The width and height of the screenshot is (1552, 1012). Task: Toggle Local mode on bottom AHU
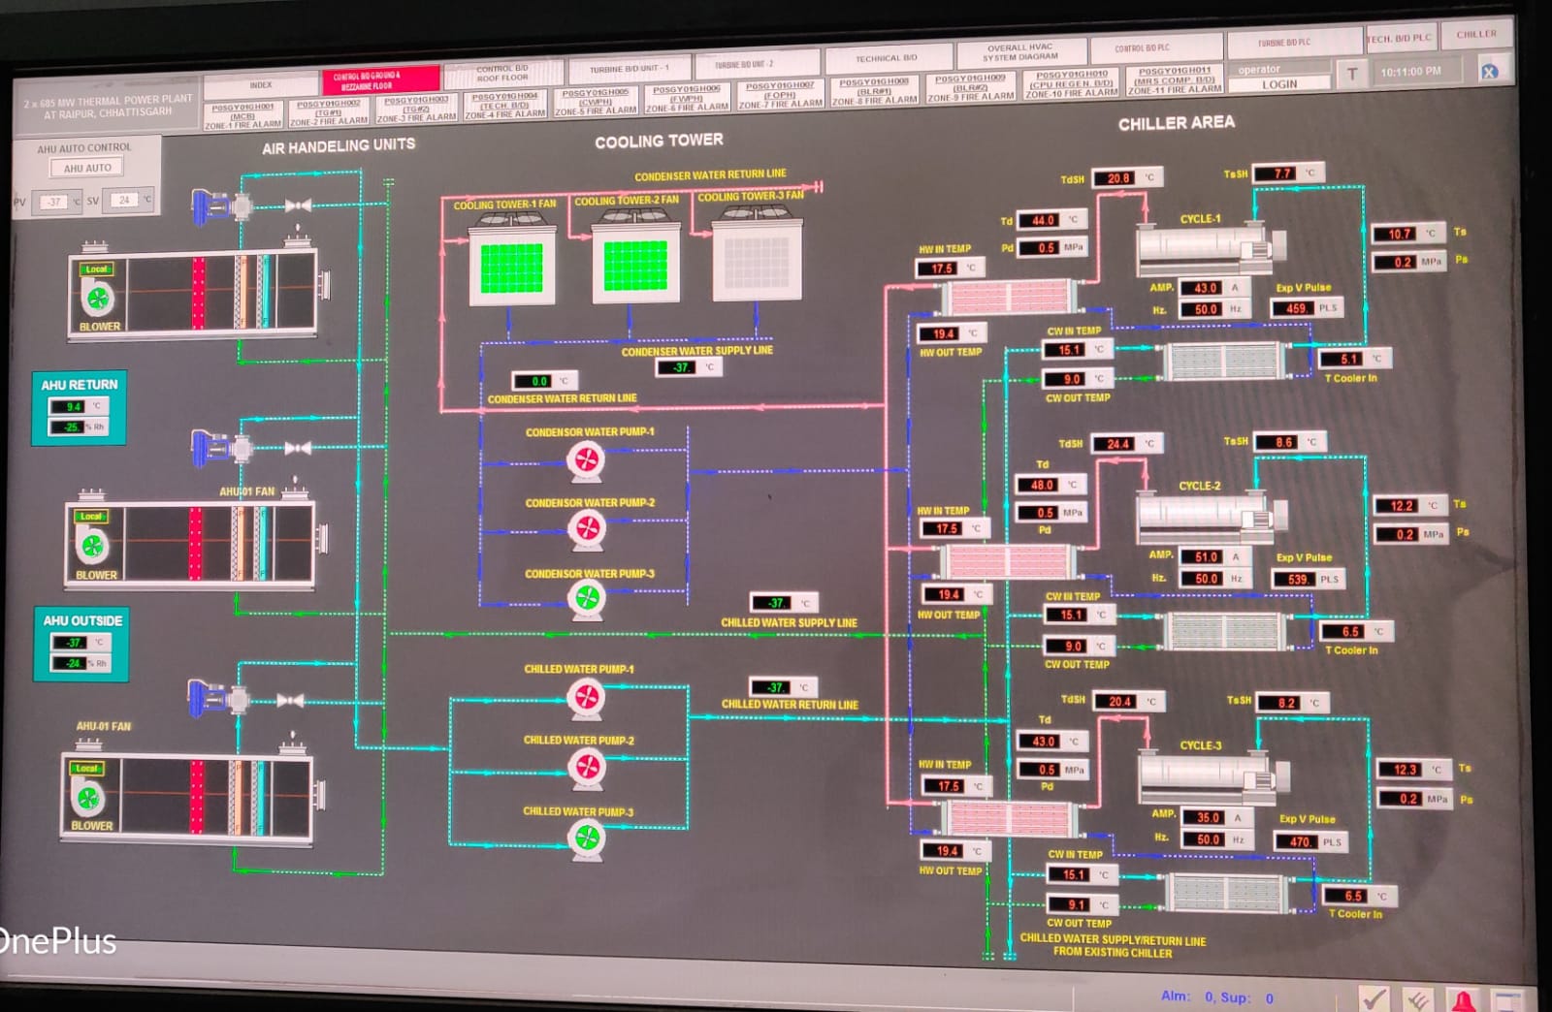click(x=86, y=769)
